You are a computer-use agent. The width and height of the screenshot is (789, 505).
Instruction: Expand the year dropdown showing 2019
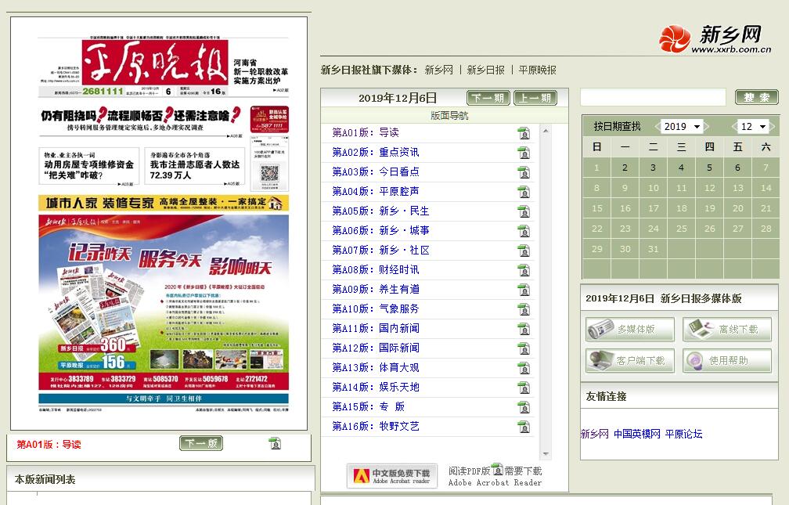click(x=681, y=127)
